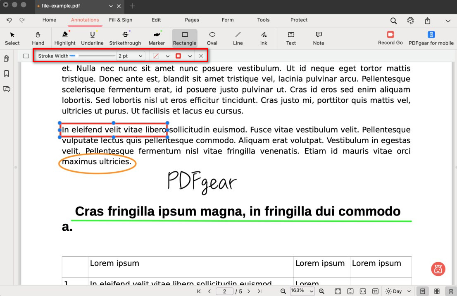
Task: Toggle continuous scrolling view
Action: click(x=450, y=291)
